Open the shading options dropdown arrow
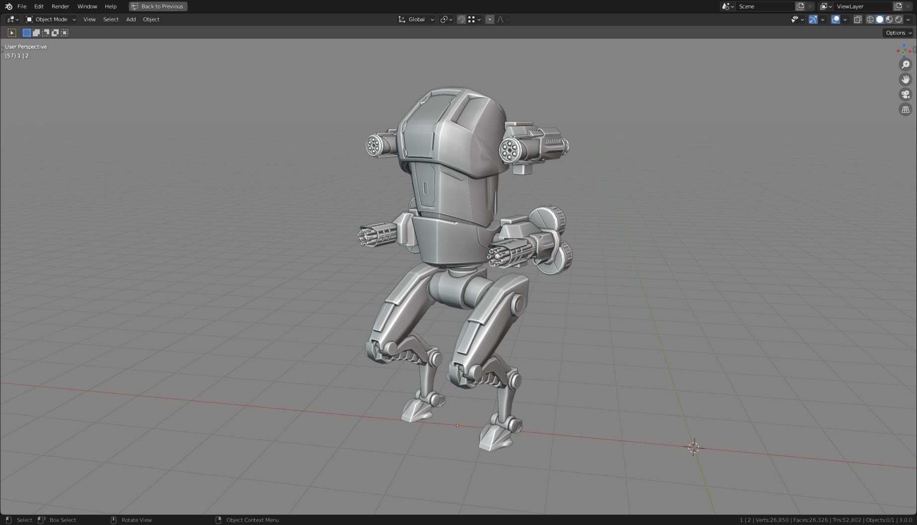This screenshot has height=525, width=917. [x=908, y=19]
